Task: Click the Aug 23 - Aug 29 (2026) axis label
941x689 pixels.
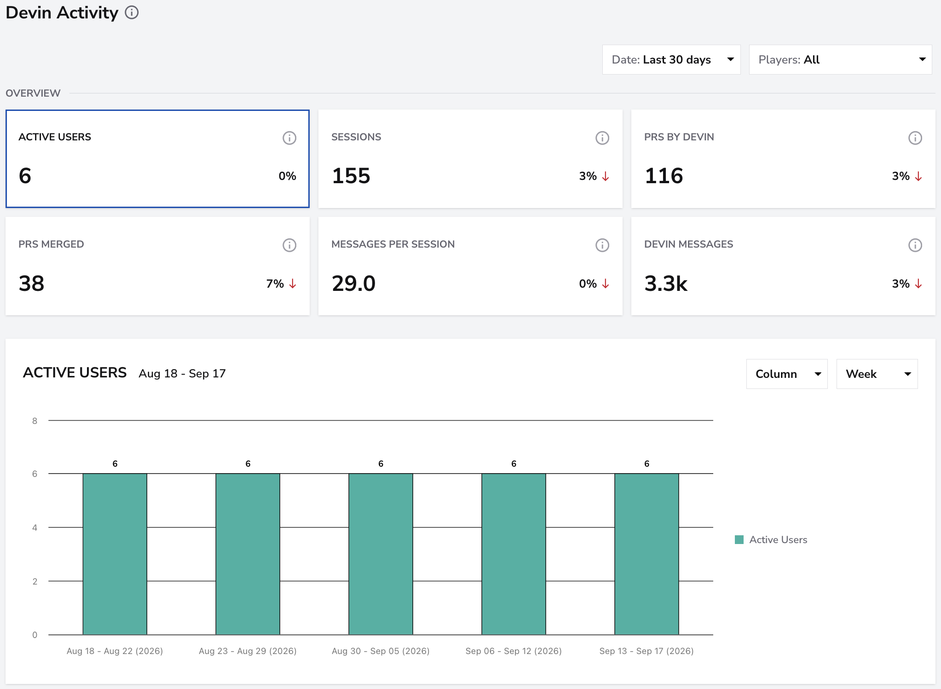Action: [x=248, y=651]
